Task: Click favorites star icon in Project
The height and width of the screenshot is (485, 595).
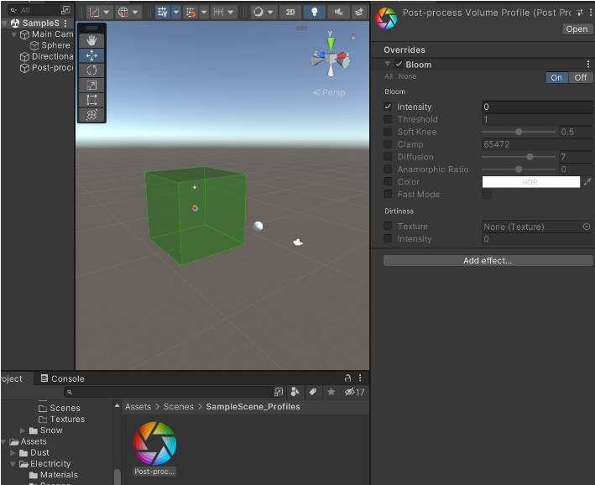Action: tap(331, 392)
